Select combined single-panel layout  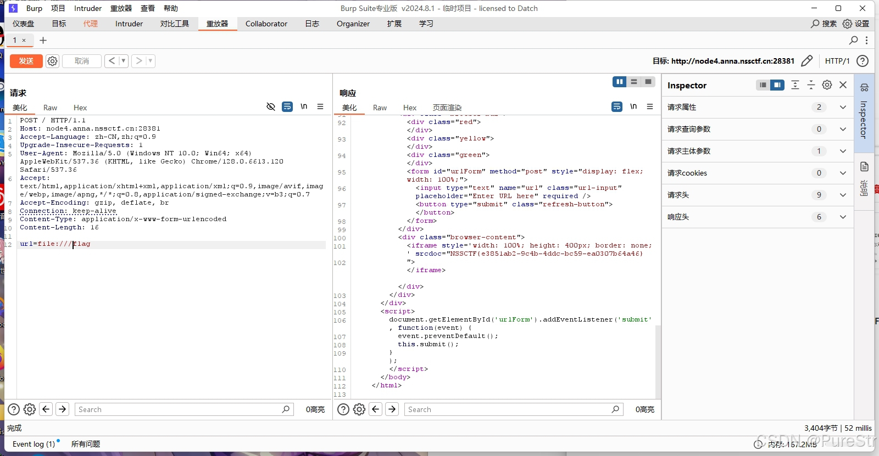[648, 82]
